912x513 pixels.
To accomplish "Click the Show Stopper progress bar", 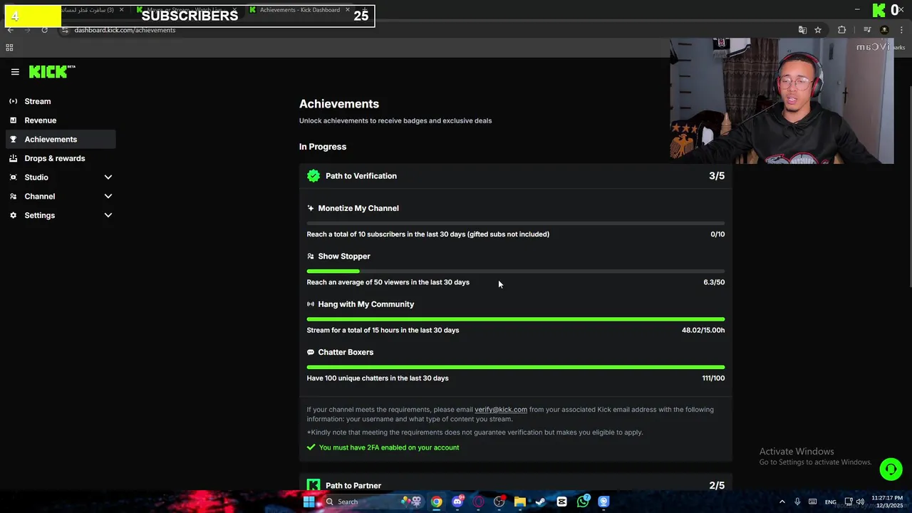I will point(516,271).
